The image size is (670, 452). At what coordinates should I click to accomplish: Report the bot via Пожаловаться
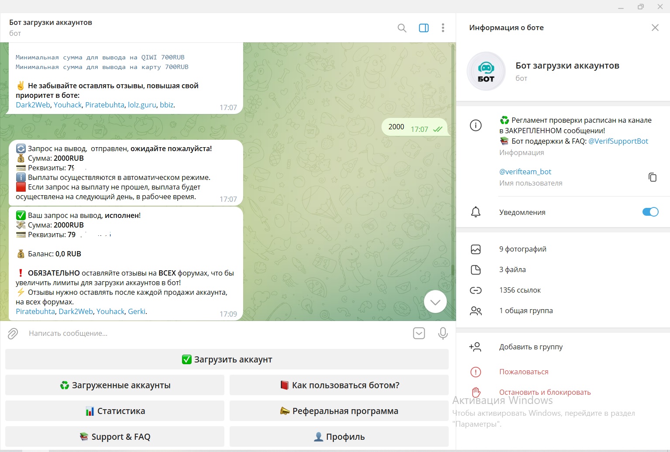click(x=523, y=372)
